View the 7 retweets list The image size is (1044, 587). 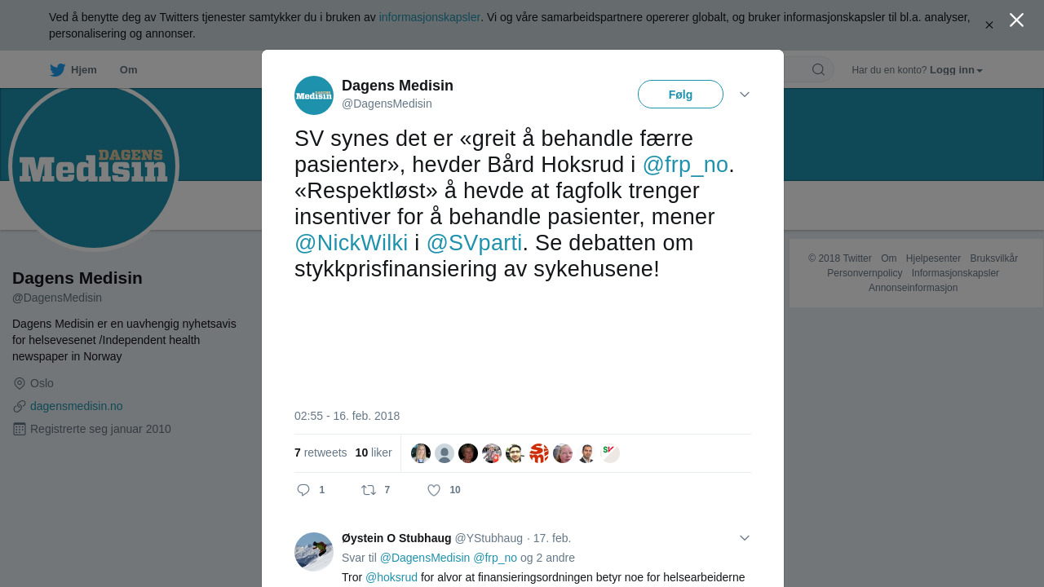point(321,452)
